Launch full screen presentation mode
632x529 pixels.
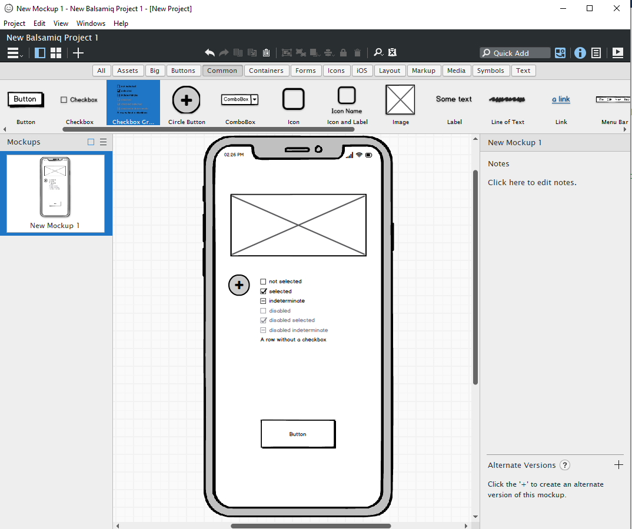tap(618, 53)
